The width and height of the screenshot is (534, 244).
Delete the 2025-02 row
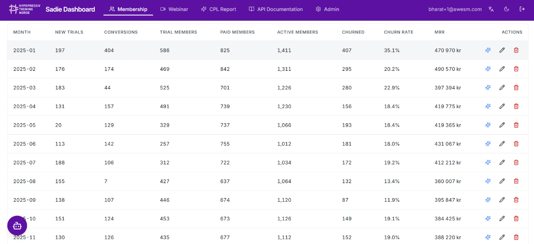(x=516, y=69)
